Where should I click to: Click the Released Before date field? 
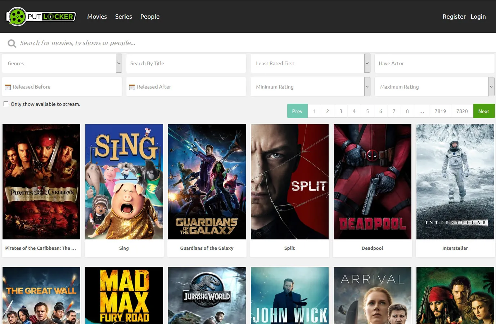(62, 87)
